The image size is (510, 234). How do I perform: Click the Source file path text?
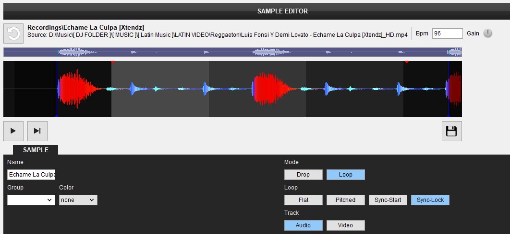(x=217, y=35)
